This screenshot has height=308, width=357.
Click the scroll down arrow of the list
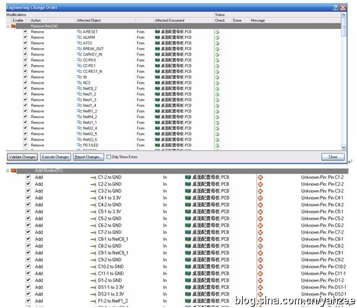[343, 148]
